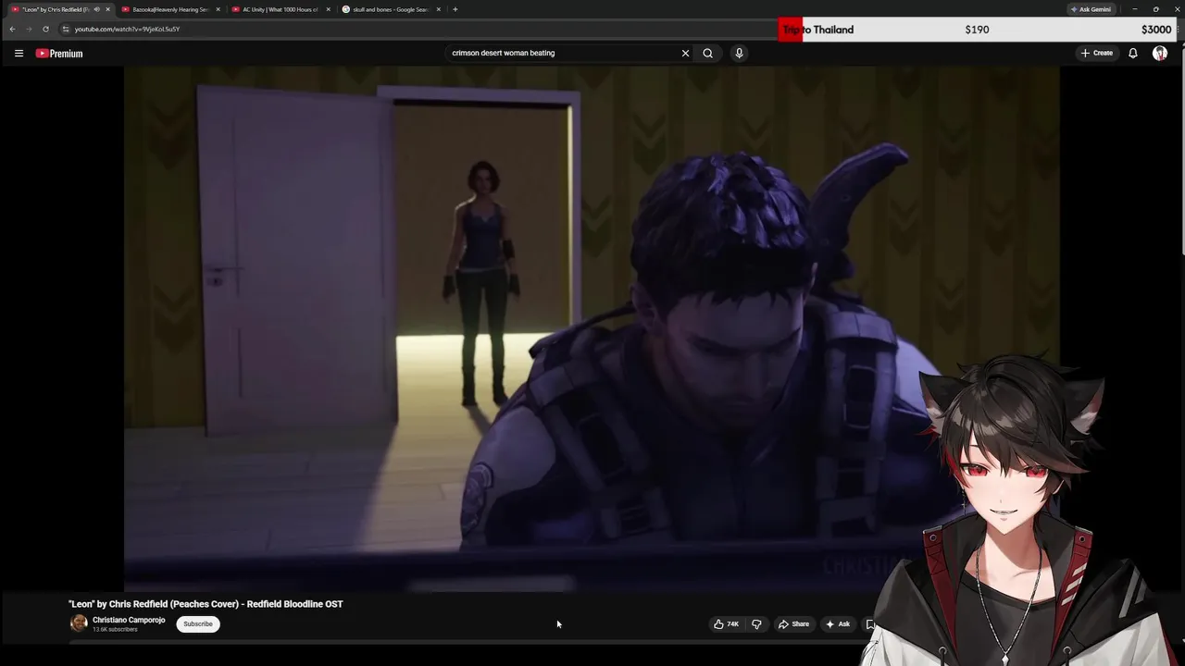1185x666 pixels.
Task: Click the Ask button below video
Action: pos(838,624)
